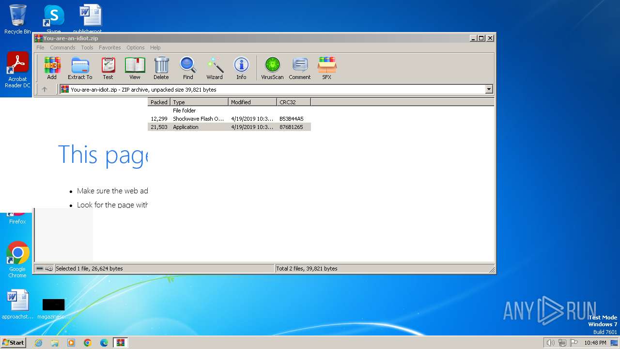
Task: Select Google Chrome desktop shortcut
Action: tap(17, 260)
